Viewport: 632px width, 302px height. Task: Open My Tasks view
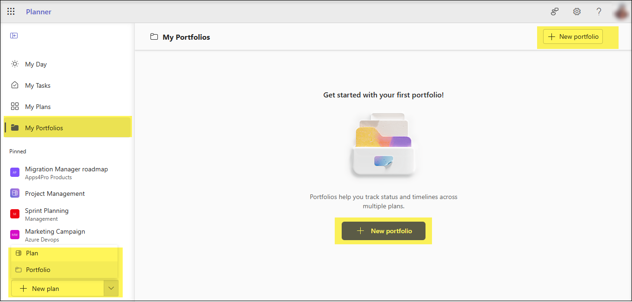click(x=37, y=85)
